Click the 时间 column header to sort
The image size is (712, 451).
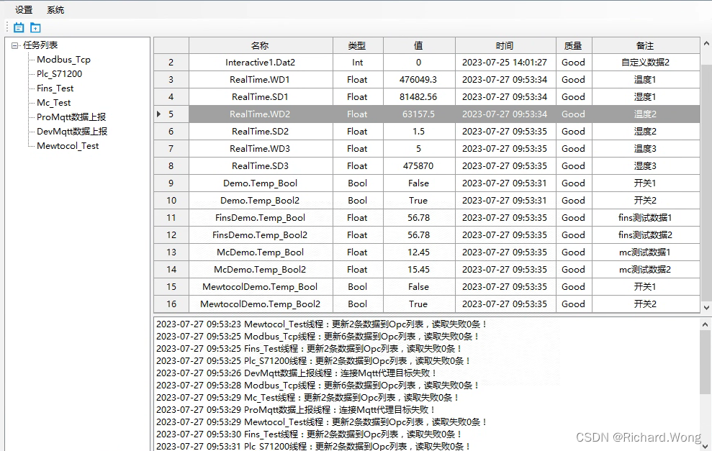[x=505, y=45]
